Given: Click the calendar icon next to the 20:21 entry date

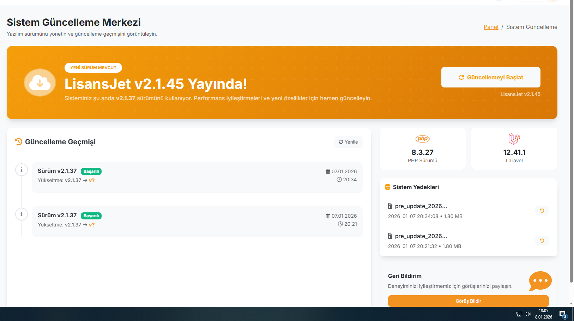Looking at the screenshot, I should 328,216.
